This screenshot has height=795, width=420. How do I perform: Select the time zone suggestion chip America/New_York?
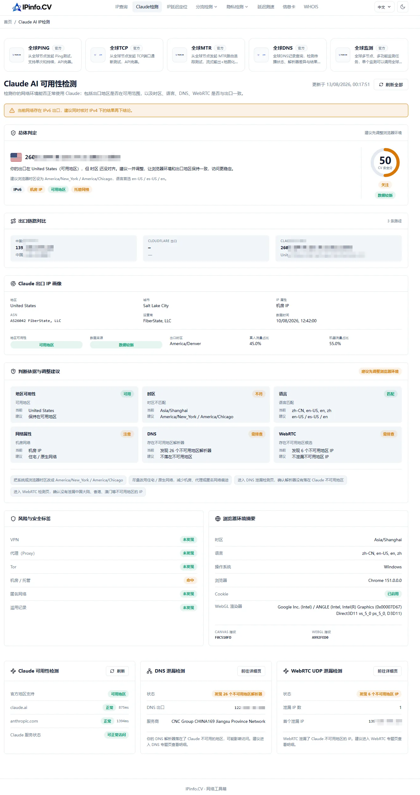coord(68,480)
